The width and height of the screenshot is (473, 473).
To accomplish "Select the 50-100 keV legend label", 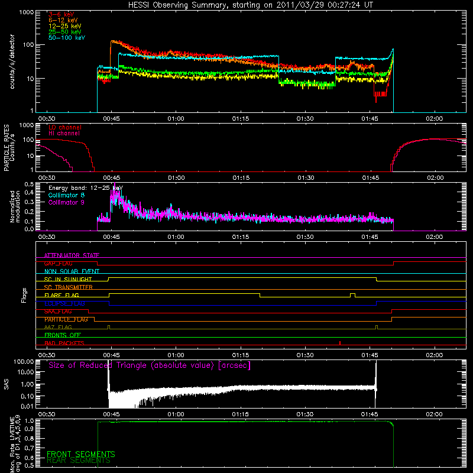I will pyautogui.click(x=67, y=38).
